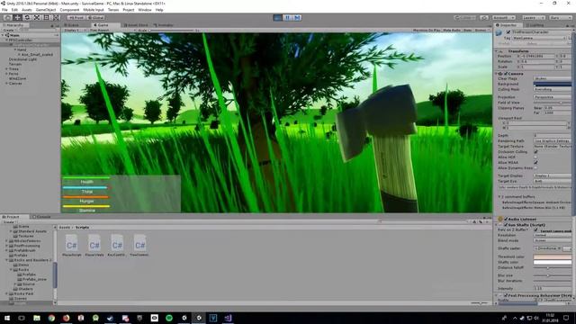Screen dimensions: 576x324
Task: Toggle Allow MSAA checkbox
Action: (x=535, y=162)
